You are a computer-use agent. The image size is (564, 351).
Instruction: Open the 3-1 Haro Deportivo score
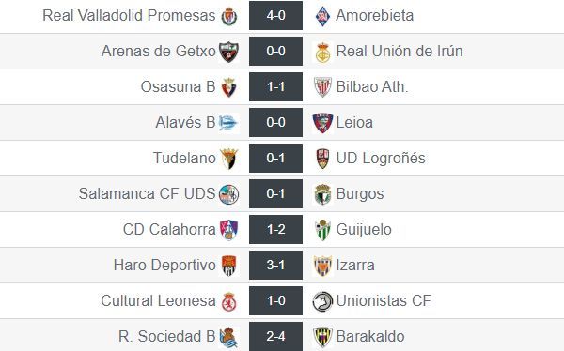[x=275, y=266]
